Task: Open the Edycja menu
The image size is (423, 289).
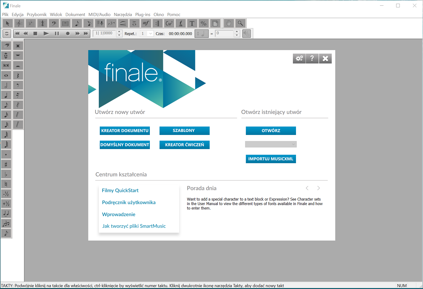Action: click(x=17, y=14)
